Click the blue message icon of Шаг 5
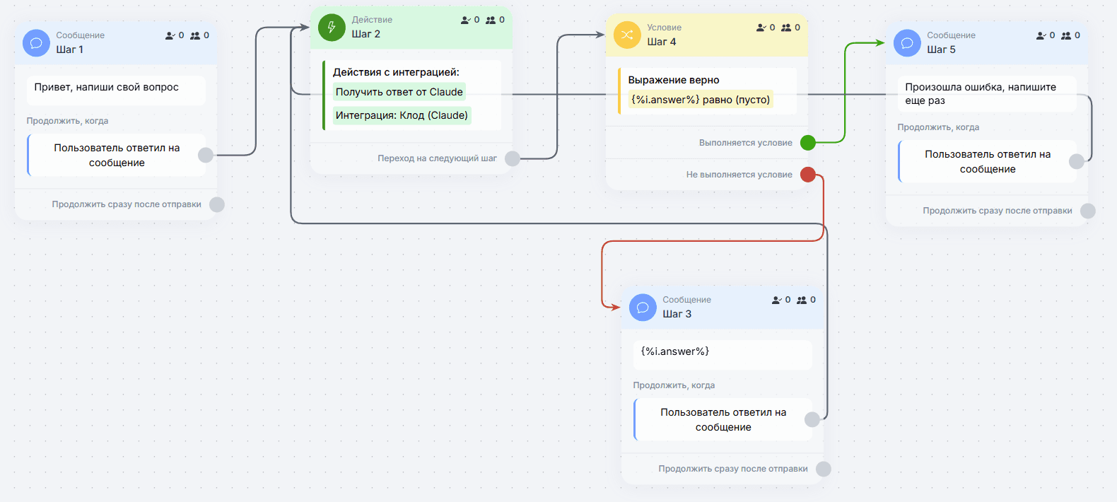Viewport: 1117px width, 502px height. tap(907, 43)
